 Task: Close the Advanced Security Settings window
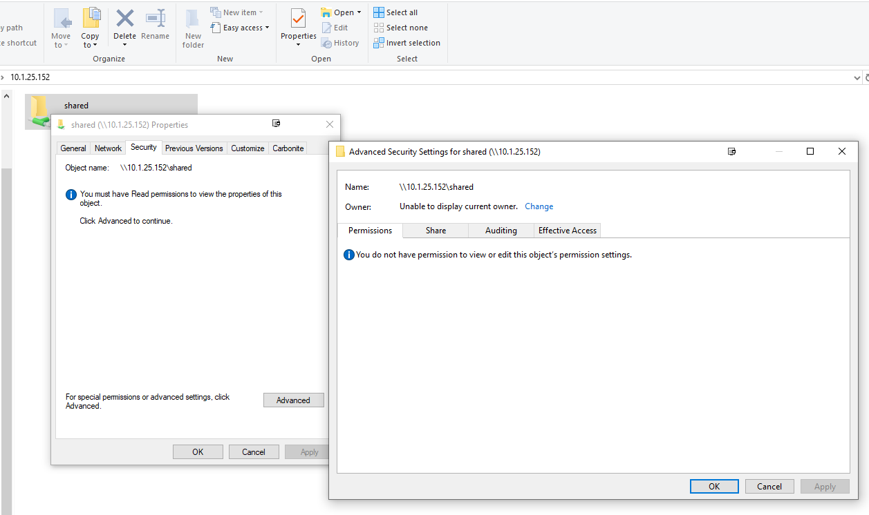[x=841, y=151]
